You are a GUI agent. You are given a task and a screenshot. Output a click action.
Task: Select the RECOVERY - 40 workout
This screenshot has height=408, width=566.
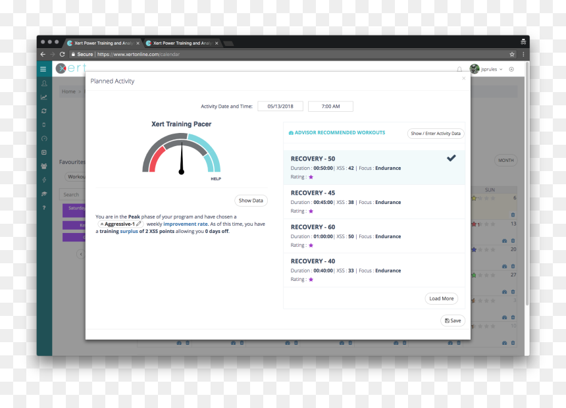(374, 270)
